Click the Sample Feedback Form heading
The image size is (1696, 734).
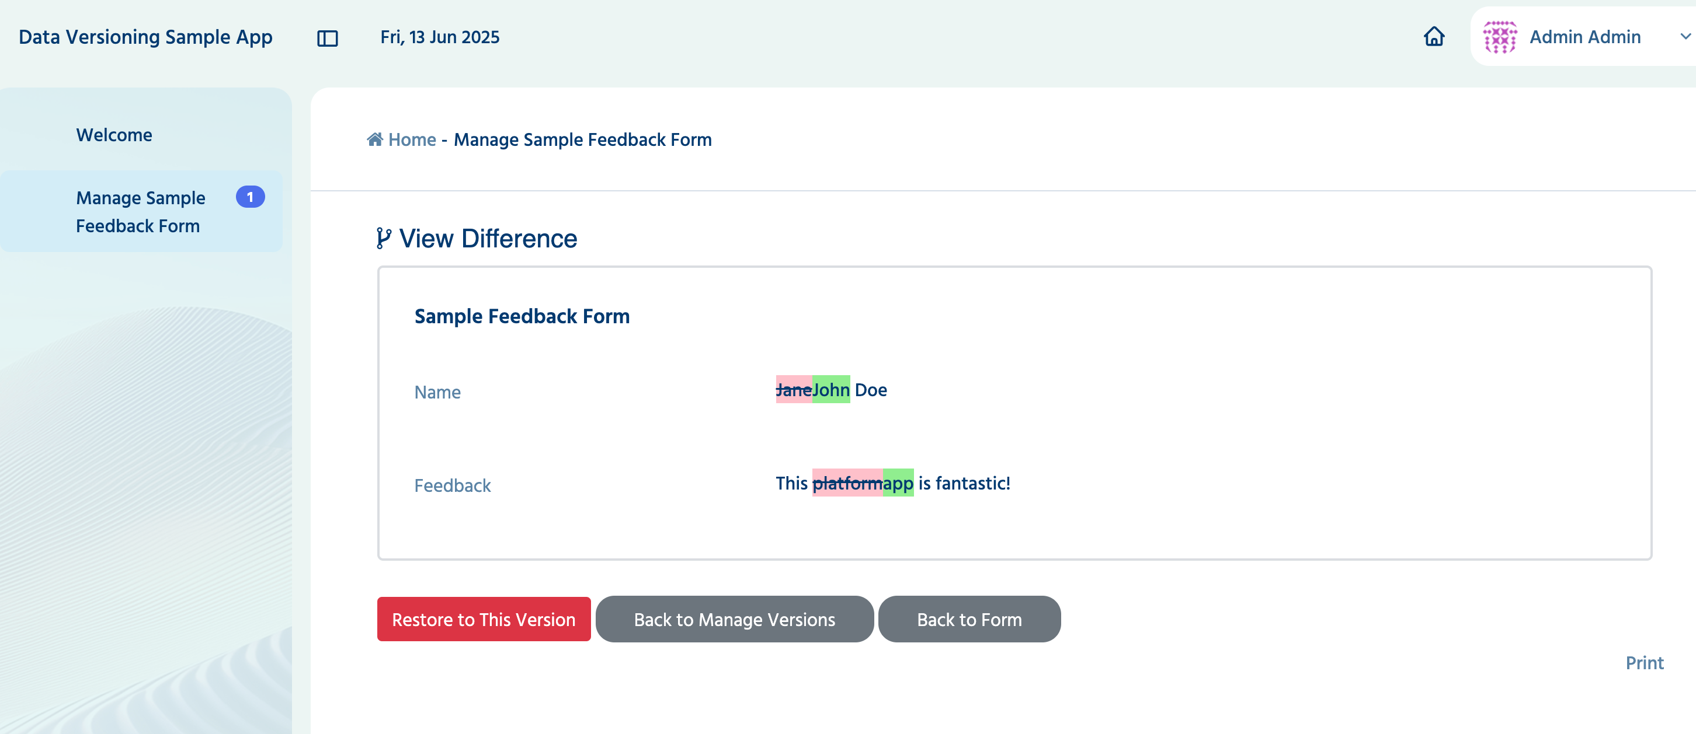[x=522, y=316]
